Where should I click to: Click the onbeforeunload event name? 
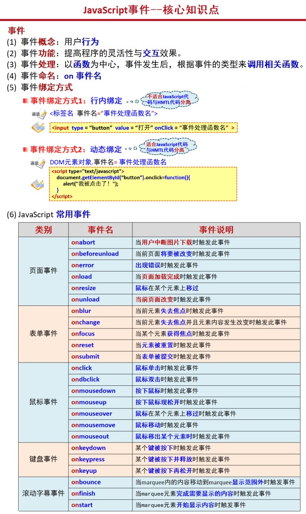pyautogui.click(x=95, y=254)
